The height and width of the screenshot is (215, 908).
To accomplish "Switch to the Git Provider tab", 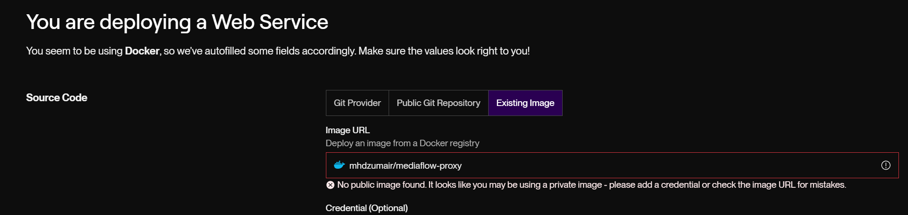I will (357, 103).
